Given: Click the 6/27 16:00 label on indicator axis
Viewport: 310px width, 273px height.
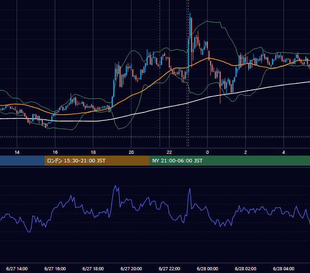Looking at the screenshot, I should click(55, 268).
